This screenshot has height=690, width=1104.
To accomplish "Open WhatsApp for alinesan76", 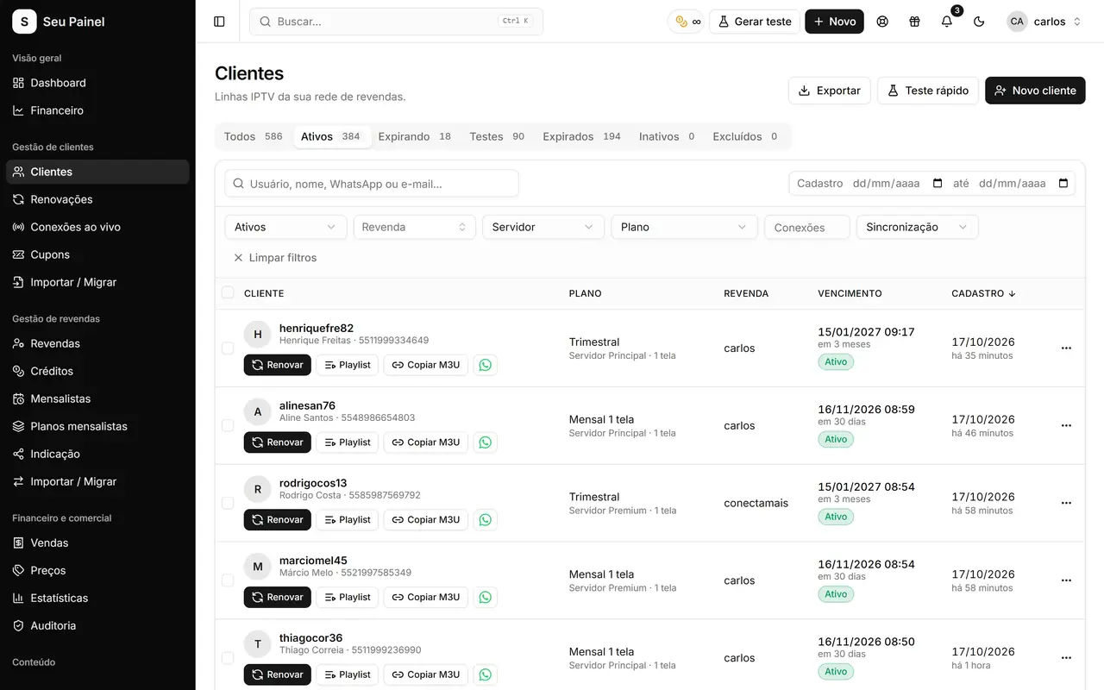I will 486,442.
